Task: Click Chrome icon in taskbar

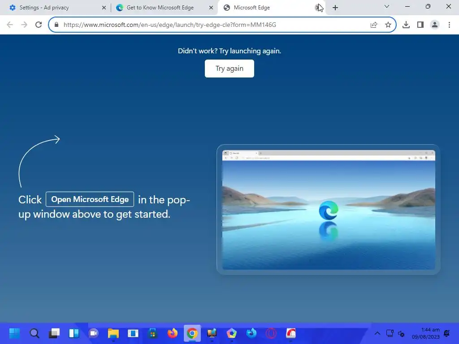Action: coord(192,333)
